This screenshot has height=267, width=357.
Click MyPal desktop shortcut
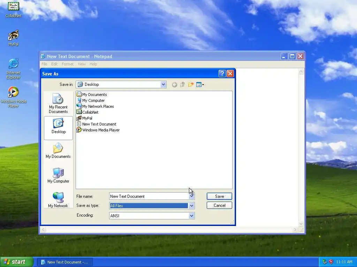click(x=13, y=38)
